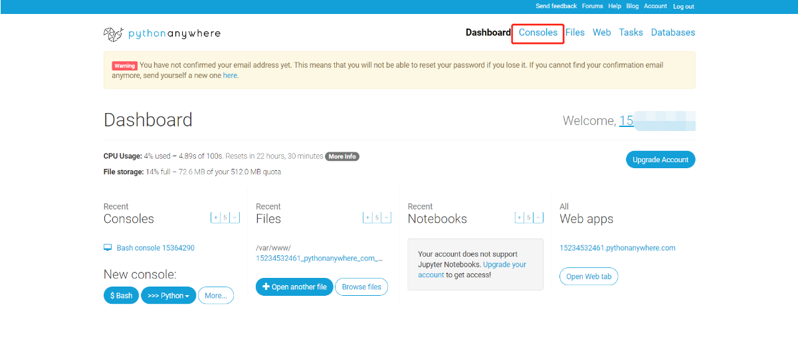
Task: Visit the Blog link in top bar
Action: click(633, 6)
